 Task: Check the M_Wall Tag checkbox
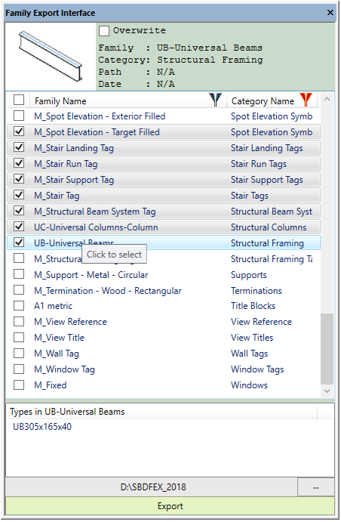click(x=19, y=354)
